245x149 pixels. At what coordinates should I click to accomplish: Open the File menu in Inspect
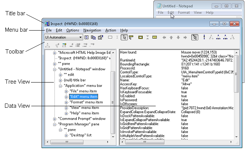tap(49, 30)
